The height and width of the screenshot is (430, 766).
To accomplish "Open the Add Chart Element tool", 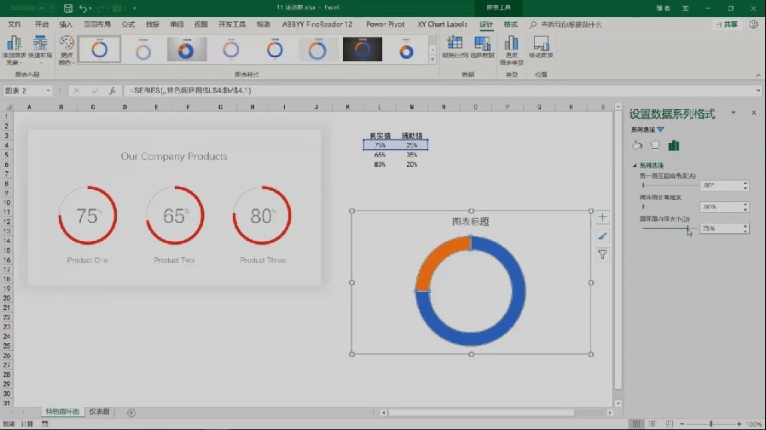I will point(14,50).
